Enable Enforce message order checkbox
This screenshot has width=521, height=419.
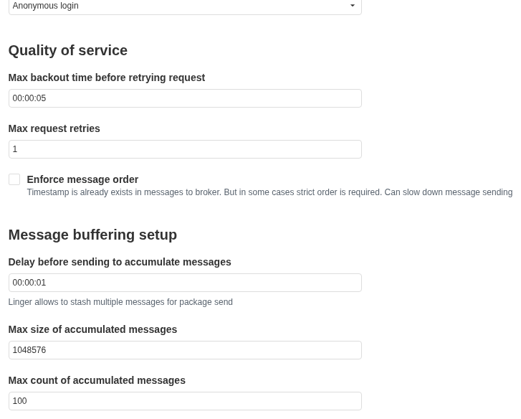pyautogui.click(x=14, y=179)
